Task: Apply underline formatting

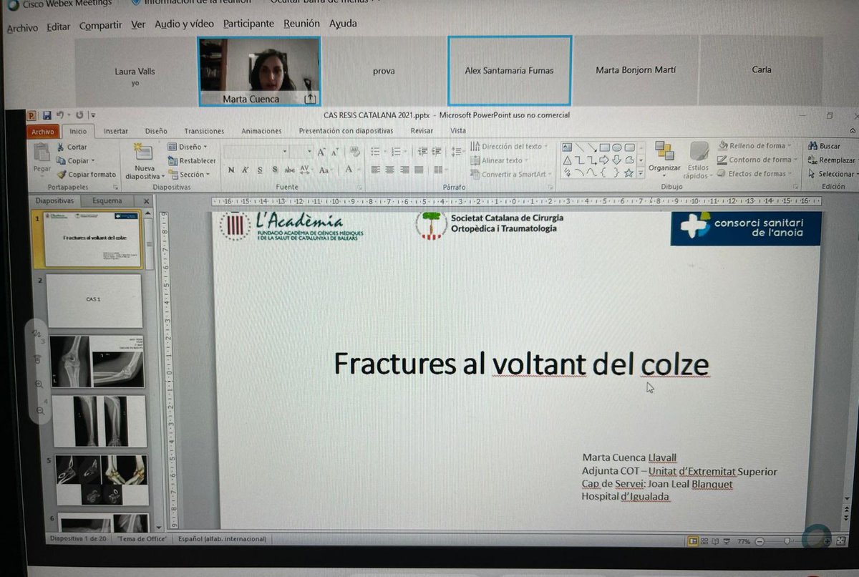Action: 260,171
